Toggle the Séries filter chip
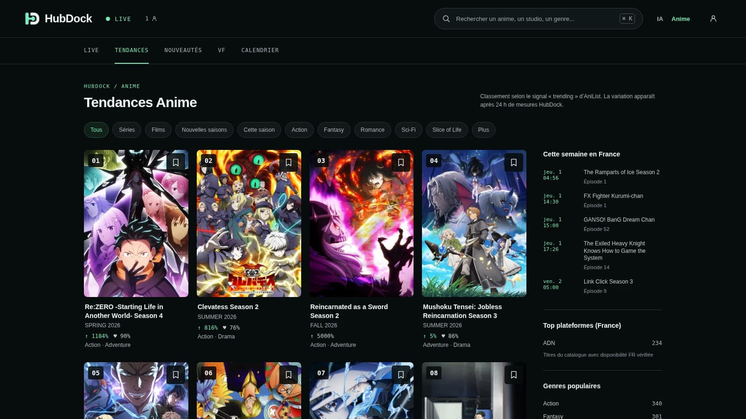 [127, 130]
